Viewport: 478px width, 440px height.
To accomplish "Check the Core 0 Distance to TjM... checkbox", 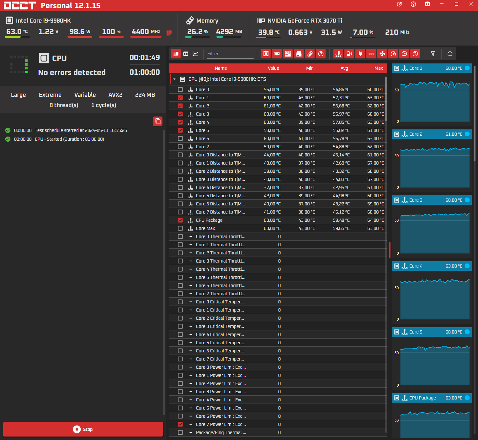I will (x=180, y=155).
